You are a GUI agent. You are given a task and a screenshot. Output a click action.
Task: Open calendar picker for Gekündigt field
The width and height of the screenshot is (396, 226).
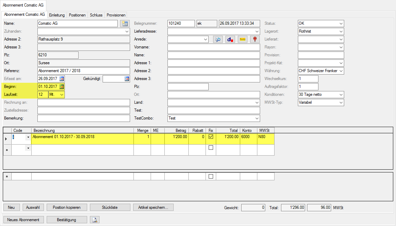[x=127, y=79]
